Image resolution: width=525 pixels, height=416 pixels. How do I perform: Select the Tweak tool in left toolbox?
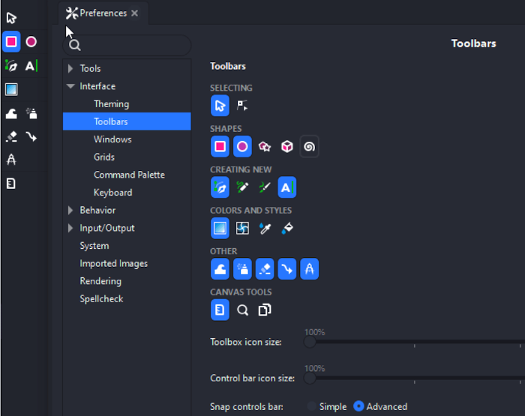(11, 114)
